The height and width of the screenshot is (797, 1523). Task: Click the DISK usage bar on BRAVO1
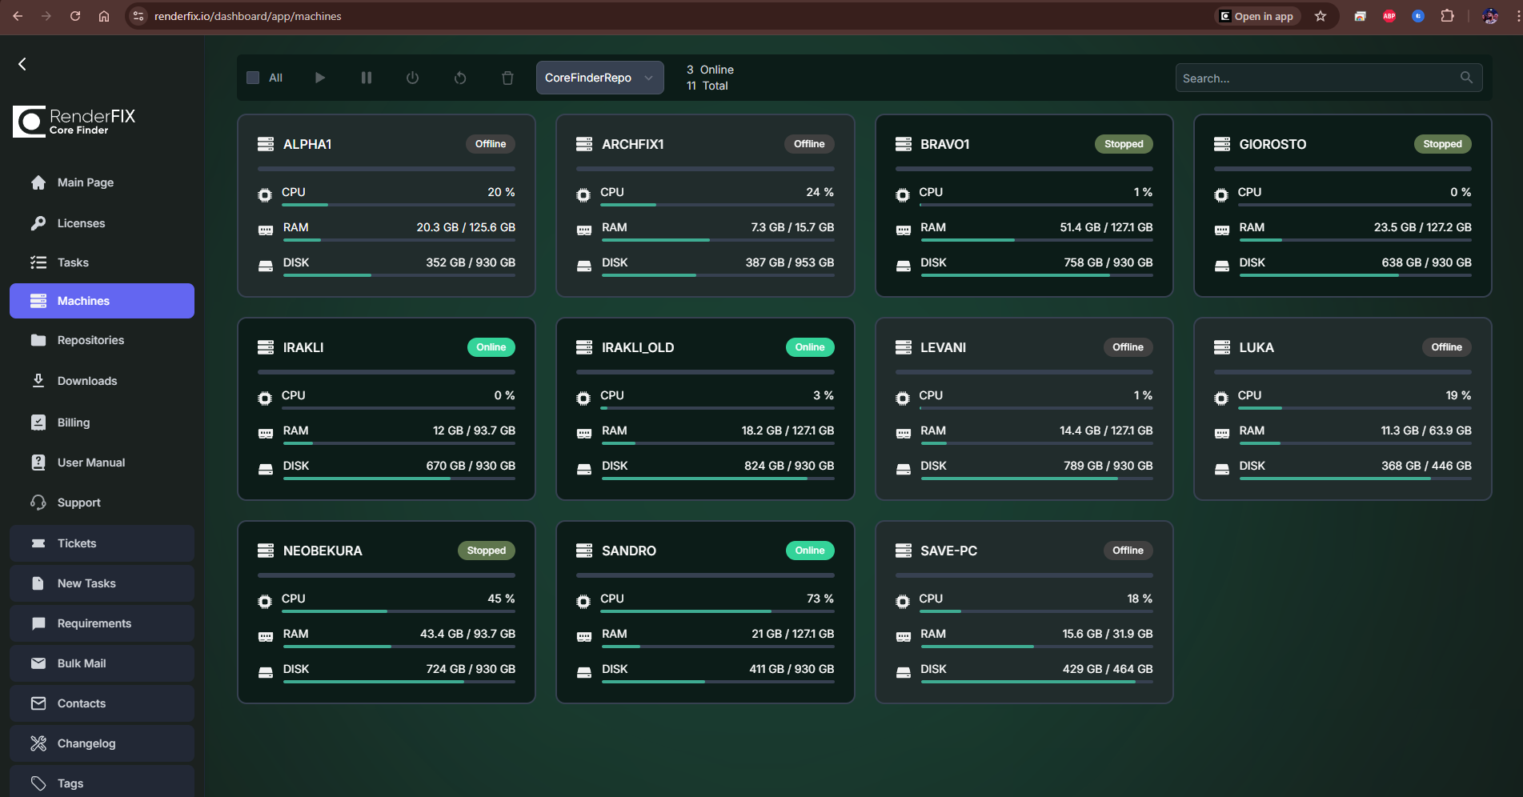tap(1036, 275)
